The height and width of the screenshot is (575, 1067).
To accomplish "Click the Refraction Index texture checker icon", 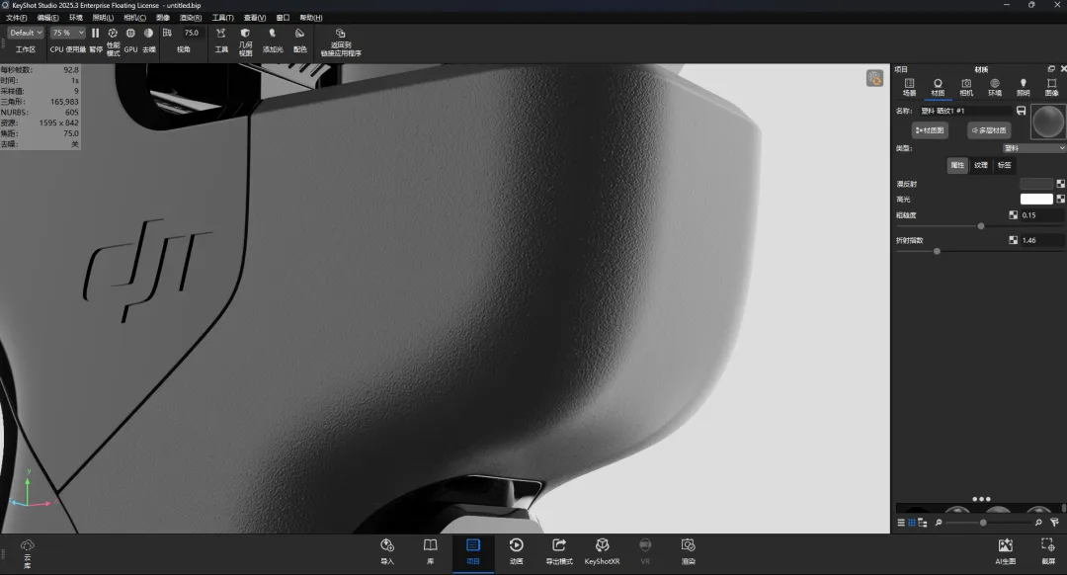I will pos(1014,240).
